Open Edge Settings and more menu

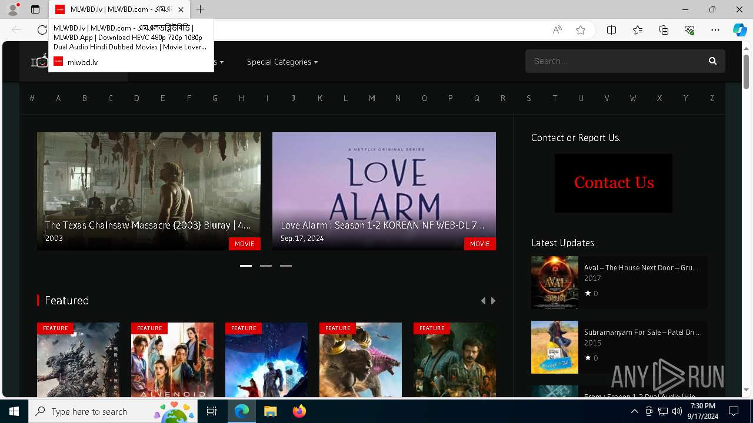[x=715, y=30]
